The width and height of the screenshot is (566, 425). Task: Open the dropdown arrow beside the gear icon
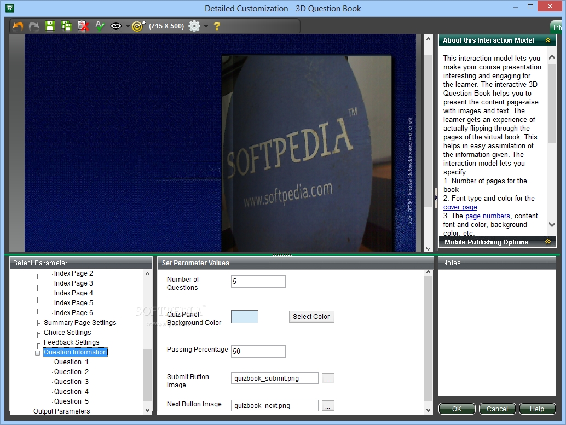(x=206, y=26)
